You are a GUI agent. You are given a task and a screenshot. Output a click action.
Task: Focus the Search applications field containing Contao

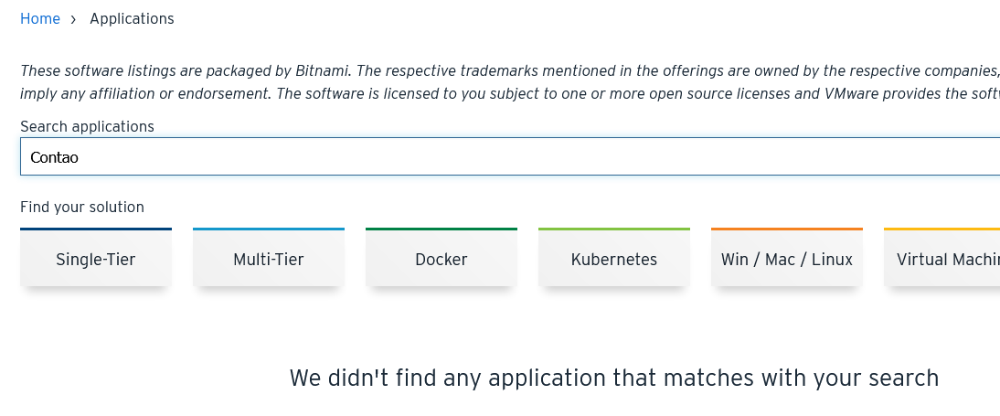point(508,157)
